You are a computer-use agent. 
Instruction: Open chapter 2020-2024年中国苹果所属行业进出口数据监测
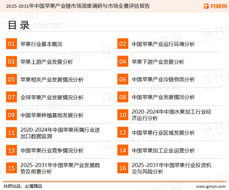(60, 133)
